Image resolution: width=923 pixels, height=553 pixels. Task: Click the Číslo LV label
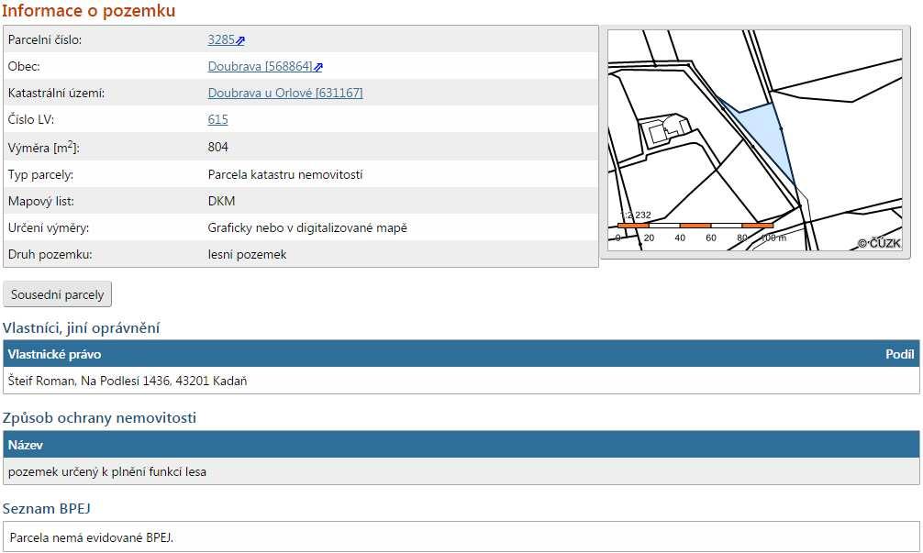[x=30, y=119]
